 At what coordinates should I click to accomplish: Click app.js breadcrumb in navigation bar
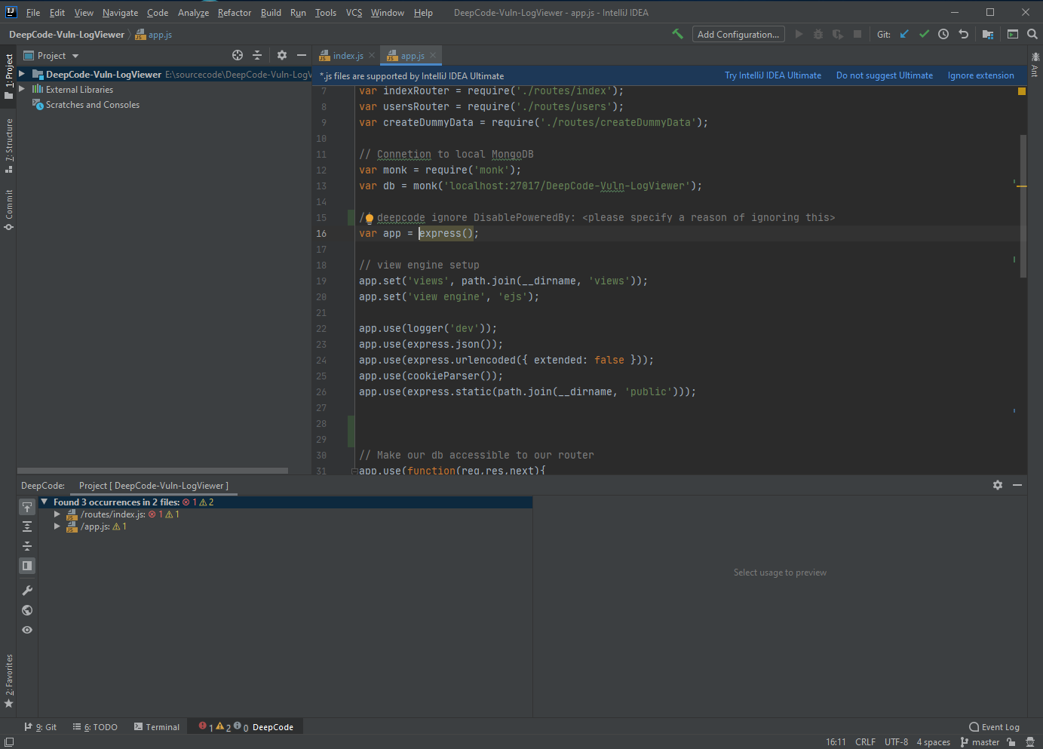click(x=154, y=35)
